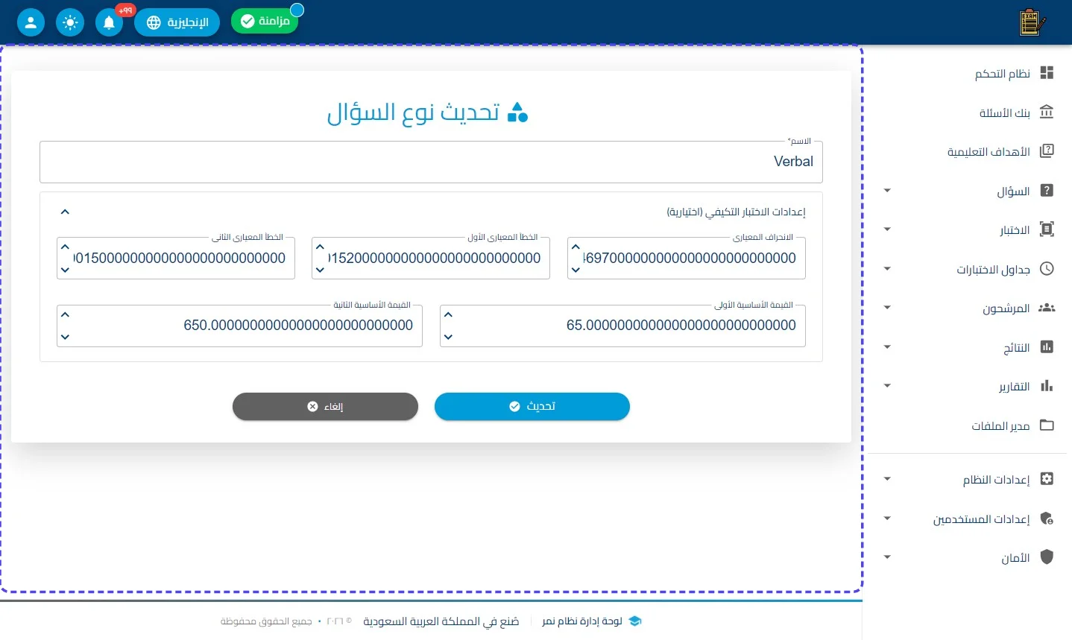
Task: Expand the الاختبار submenu arrow
Action: [887, 229]
